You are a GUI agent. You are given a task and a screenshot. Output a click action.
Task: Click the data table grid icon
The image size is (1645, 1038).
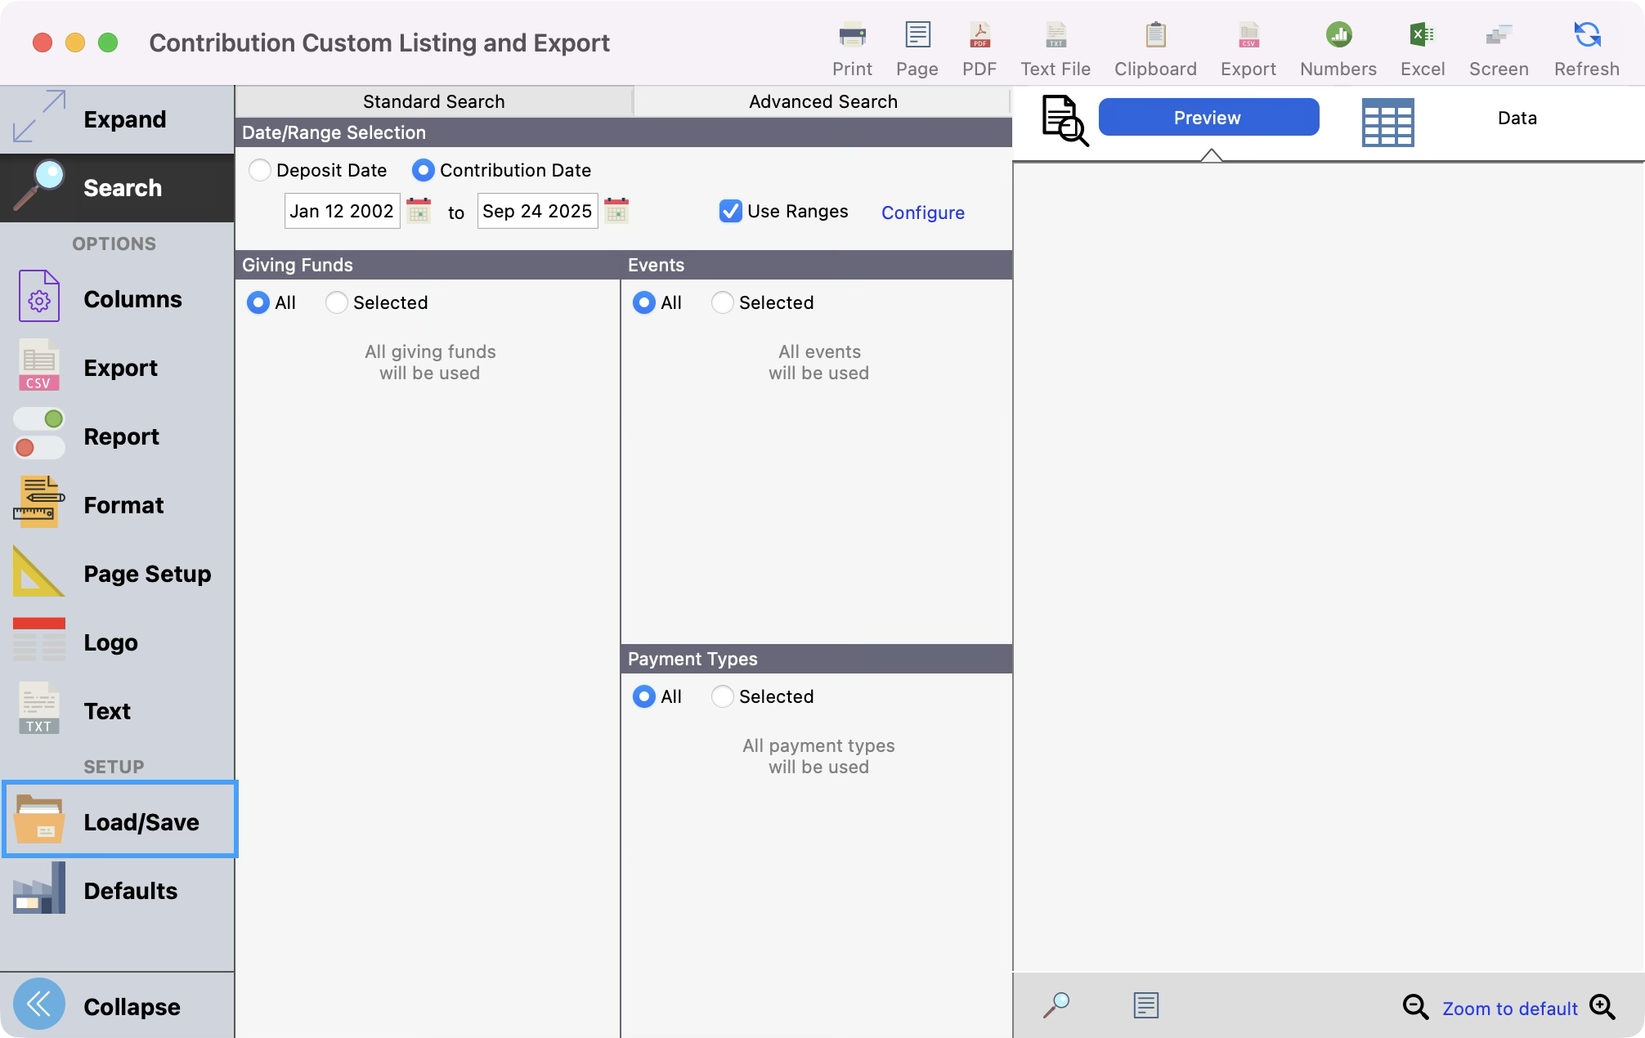point(1387,122)
